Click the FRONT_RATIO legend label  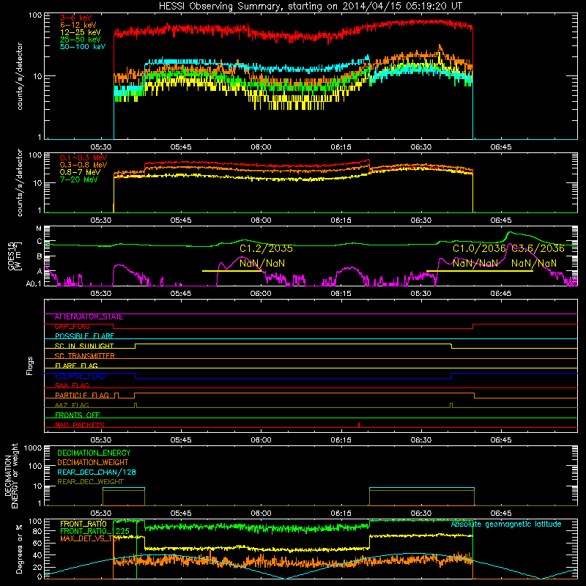click(84, 524)
